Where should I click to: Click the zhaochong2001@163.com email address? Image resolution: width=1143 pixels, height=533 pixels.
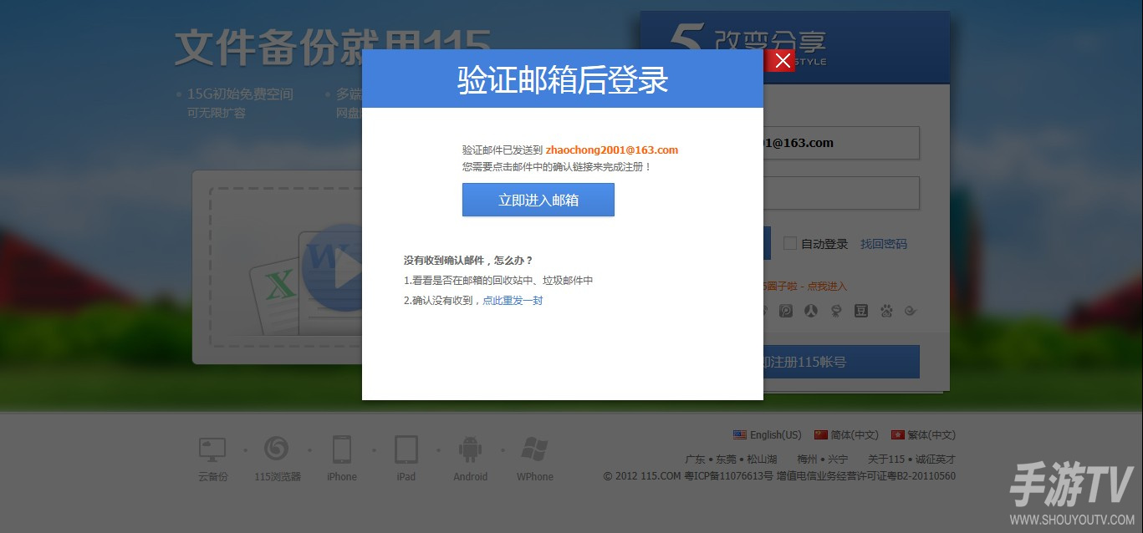(x=612, y=150)
